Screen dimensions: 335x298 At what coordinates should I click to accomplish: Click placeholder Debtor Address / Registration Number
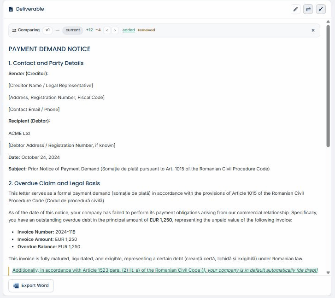coord(62,145)
